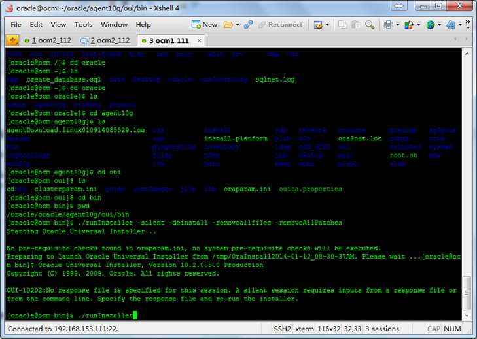Expand the font icon dropdown arrow

(x=460, y=25)
